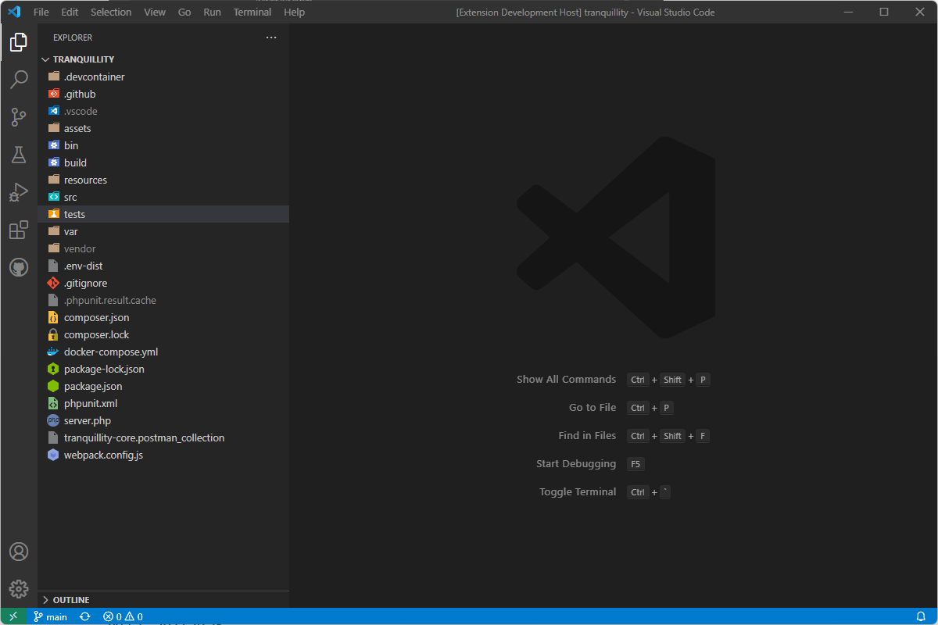This screenshot has height=625, width=938.
Task: Open composer.lock file
Action: pos(163,334)
